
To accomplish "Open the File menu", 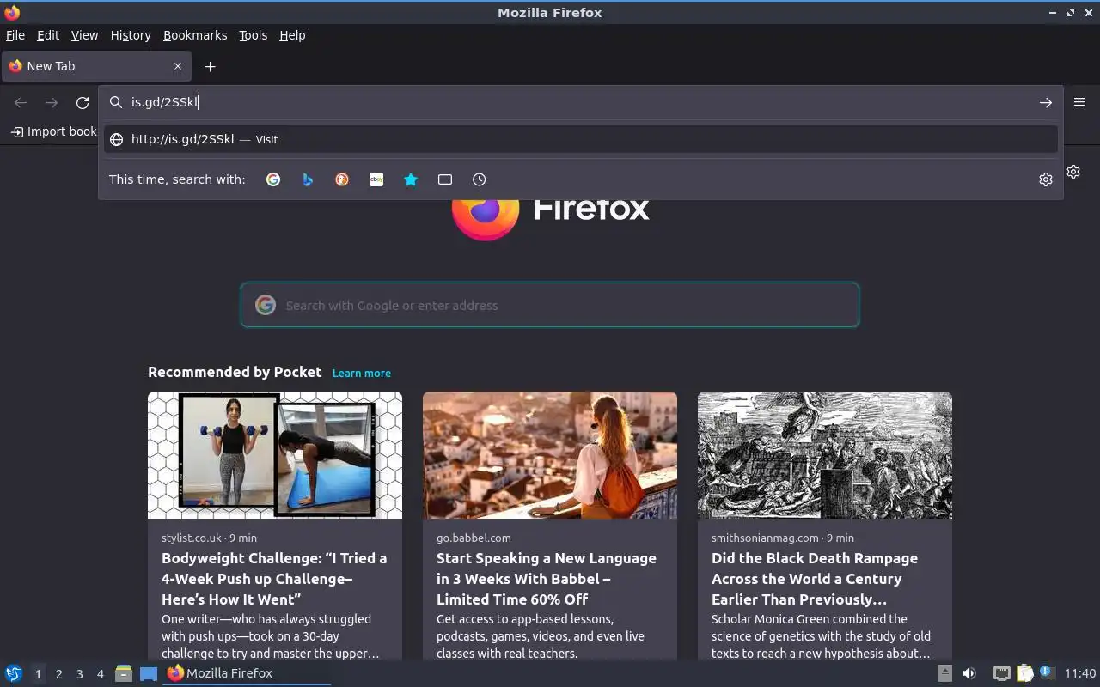I will [x=15, y=35].
